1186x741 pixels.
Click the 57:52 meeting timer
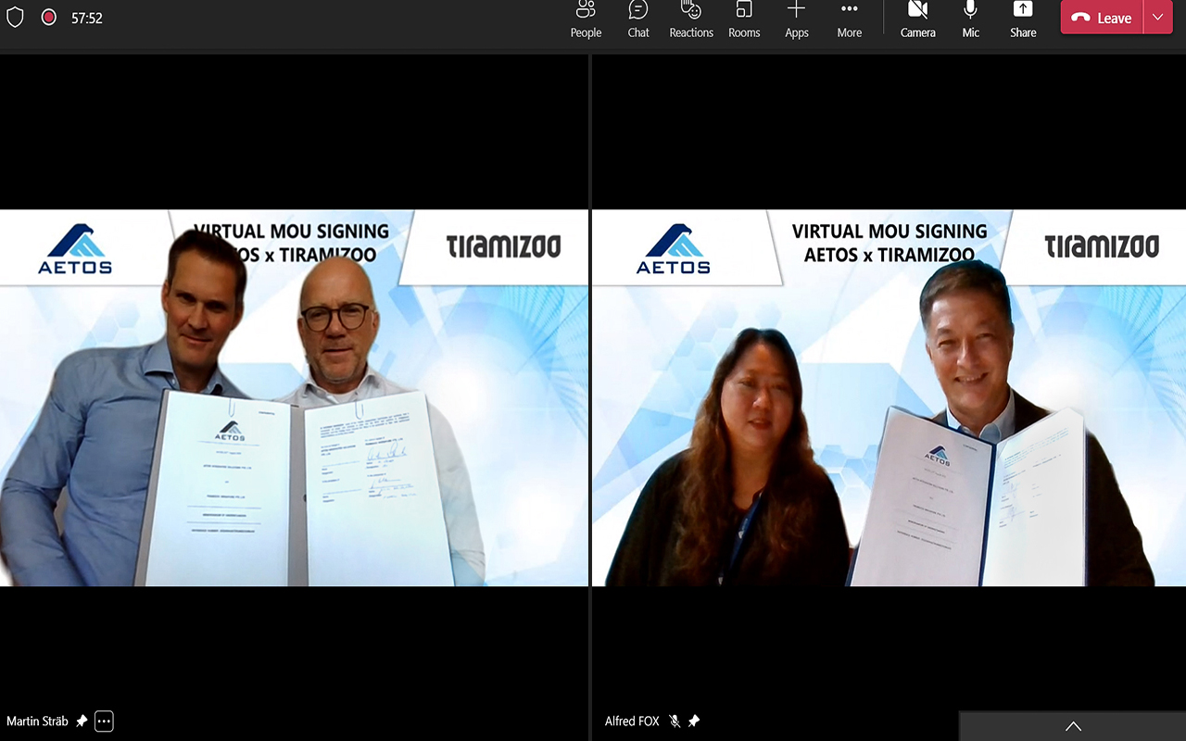click(x=87, y=18)
